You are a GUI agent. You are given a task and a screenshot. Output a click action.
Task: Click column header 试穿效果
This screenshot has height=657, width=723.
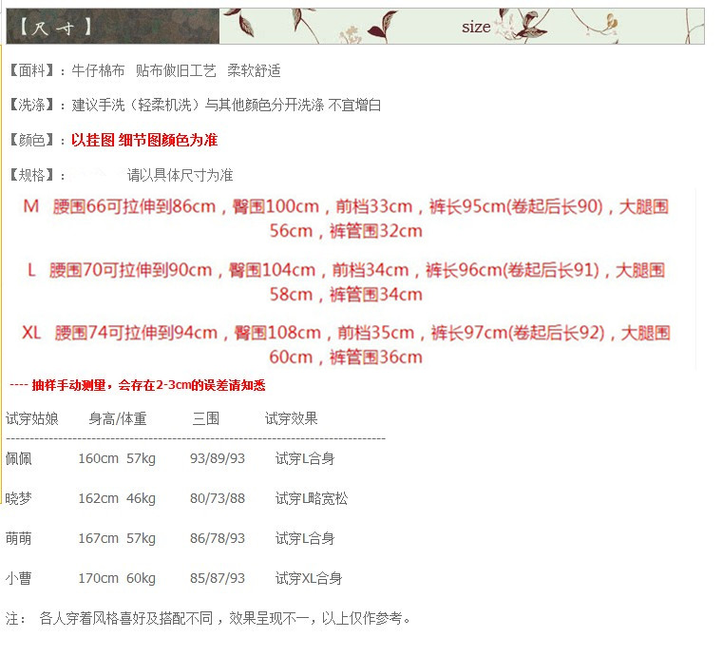pyautogui.click(x=291, y=418)
